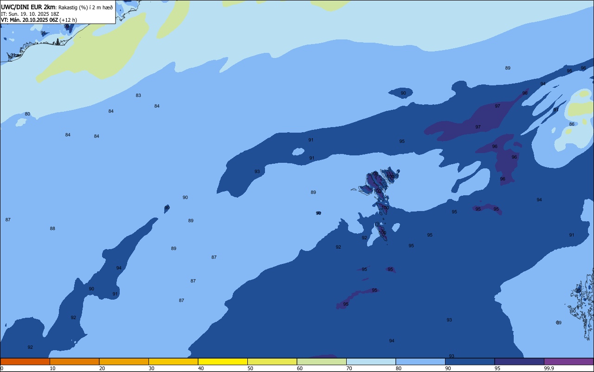
Task: Click the map value "86" near the pale green patch
Action: coord(572,124)
